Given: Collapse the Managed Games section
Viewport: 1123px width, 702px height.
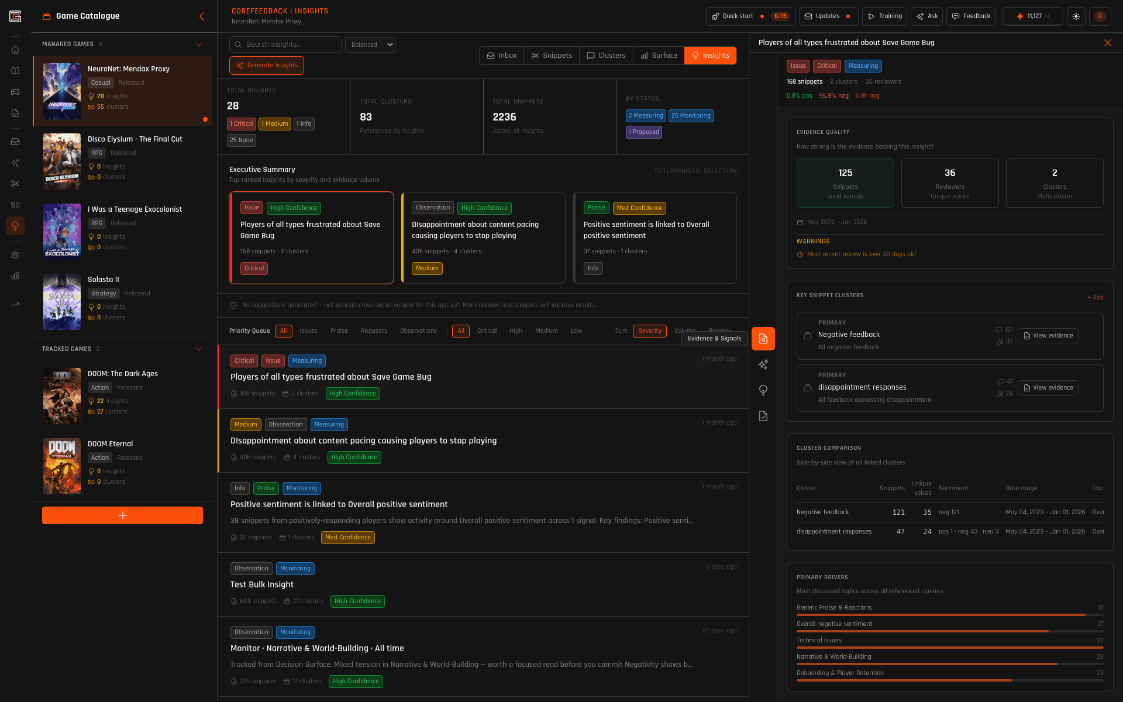Looking at the screenshot, I should point(199,44).
